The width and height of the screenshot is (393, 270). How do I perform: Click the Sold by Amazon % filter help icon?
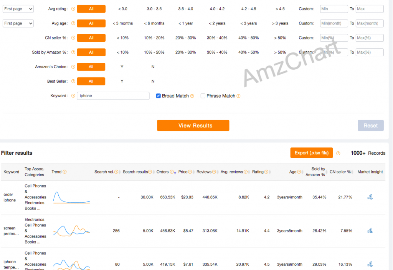pos(73,52)
